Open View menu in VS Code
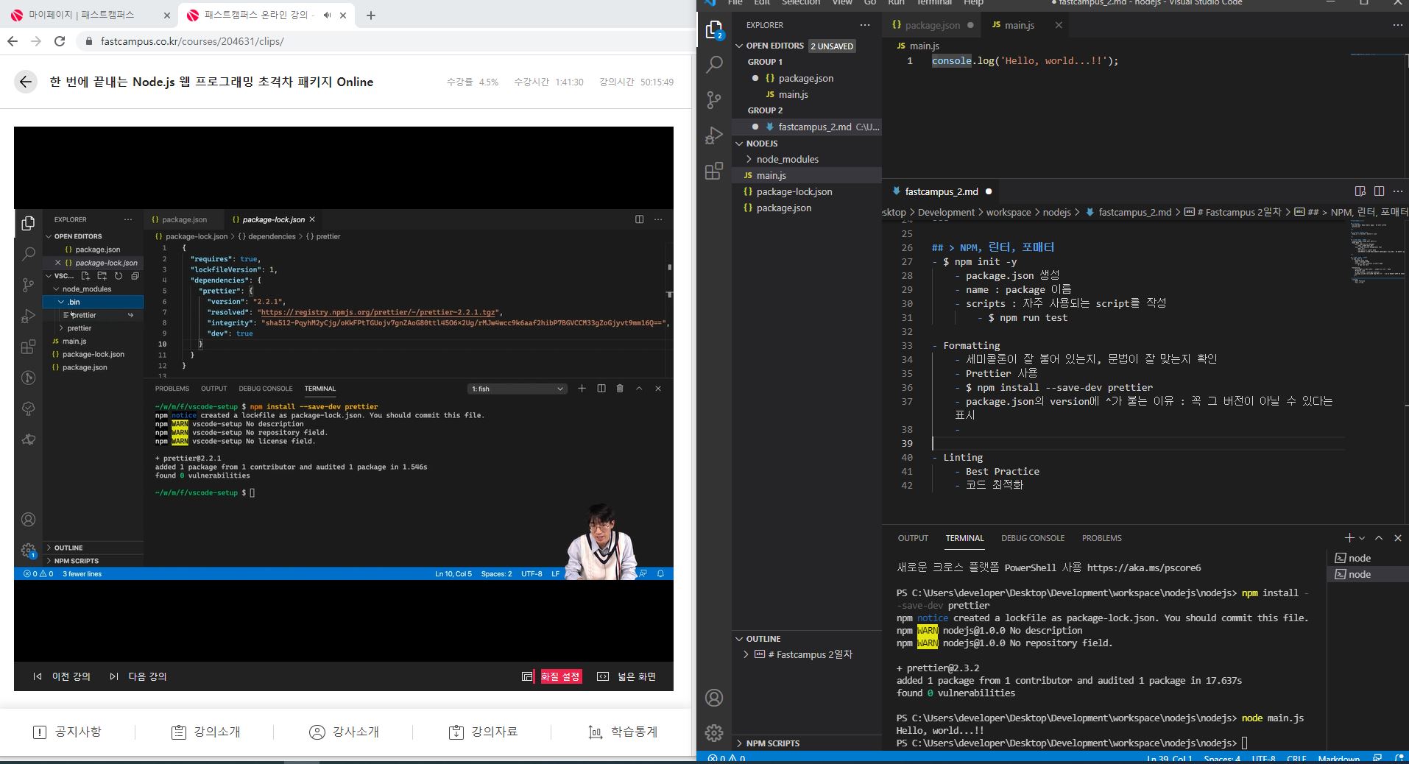Image resolution: width=1409 pixels, height=764 pixels. [x=842, y=3]
